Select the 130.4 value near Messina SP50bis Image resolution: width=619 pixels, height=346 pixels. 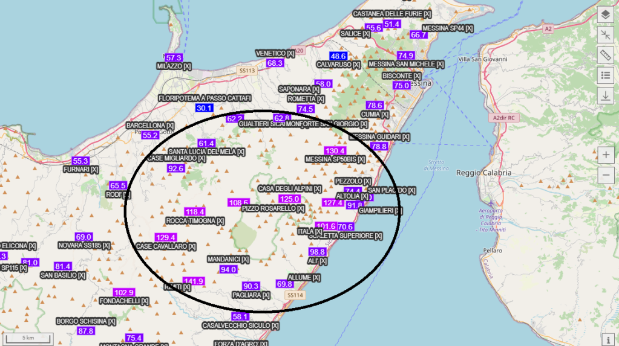coord(335,150)
